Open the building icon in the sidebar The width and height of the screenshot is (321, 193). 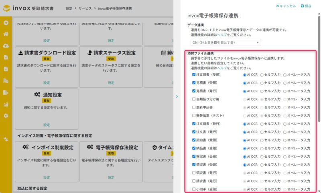pyautogui.click(x=6, y=80)
